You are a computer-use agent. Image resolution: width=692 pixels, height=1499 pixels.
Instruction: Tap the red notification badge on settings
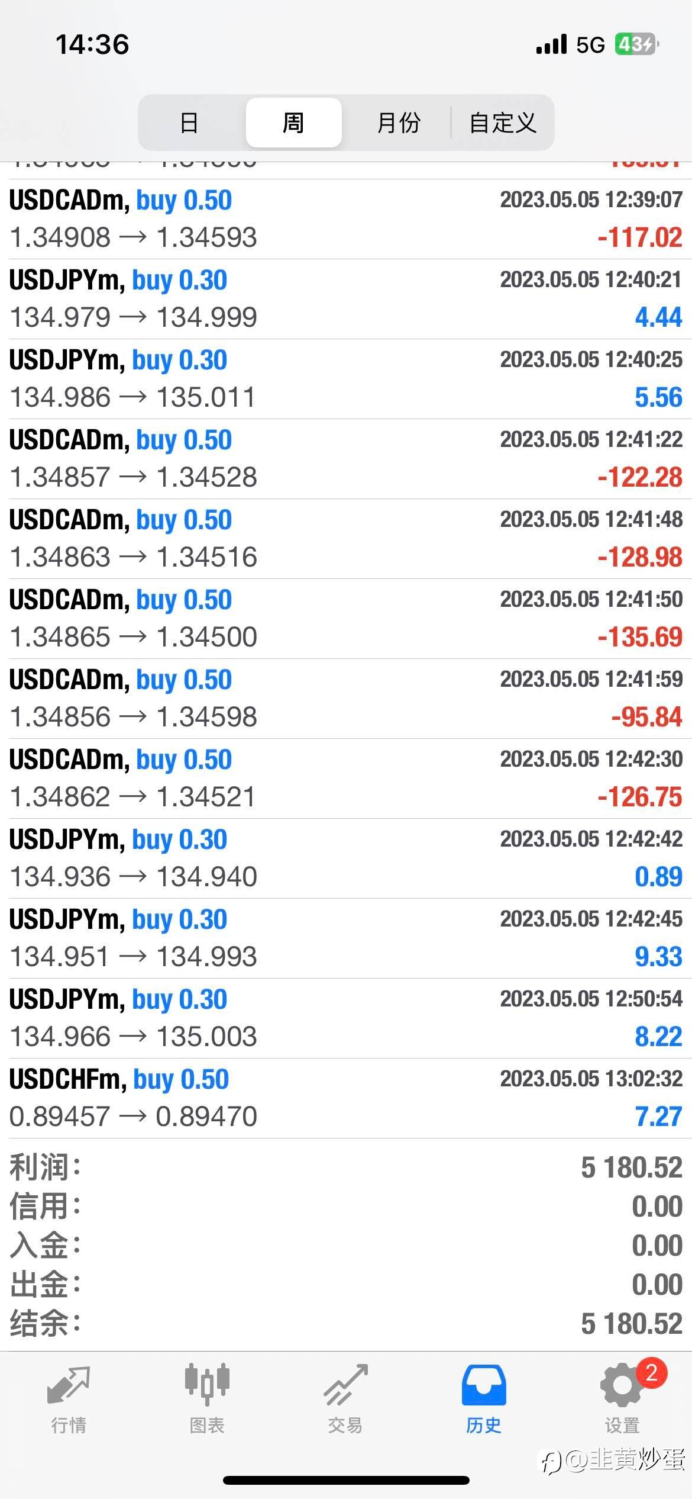point(651,1372)
